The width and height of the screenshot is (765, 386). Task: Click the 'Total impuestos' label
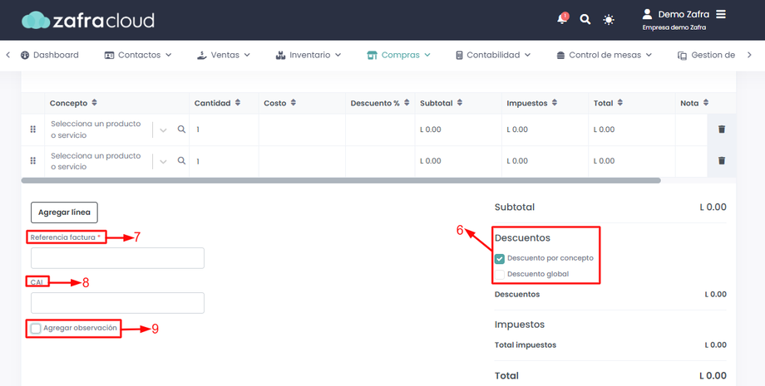point(525,345)
